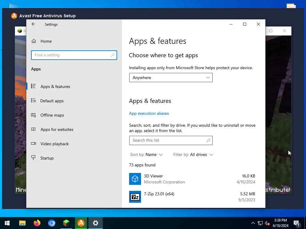
Task: Open Default apps settings
Action: click(74, 101)
